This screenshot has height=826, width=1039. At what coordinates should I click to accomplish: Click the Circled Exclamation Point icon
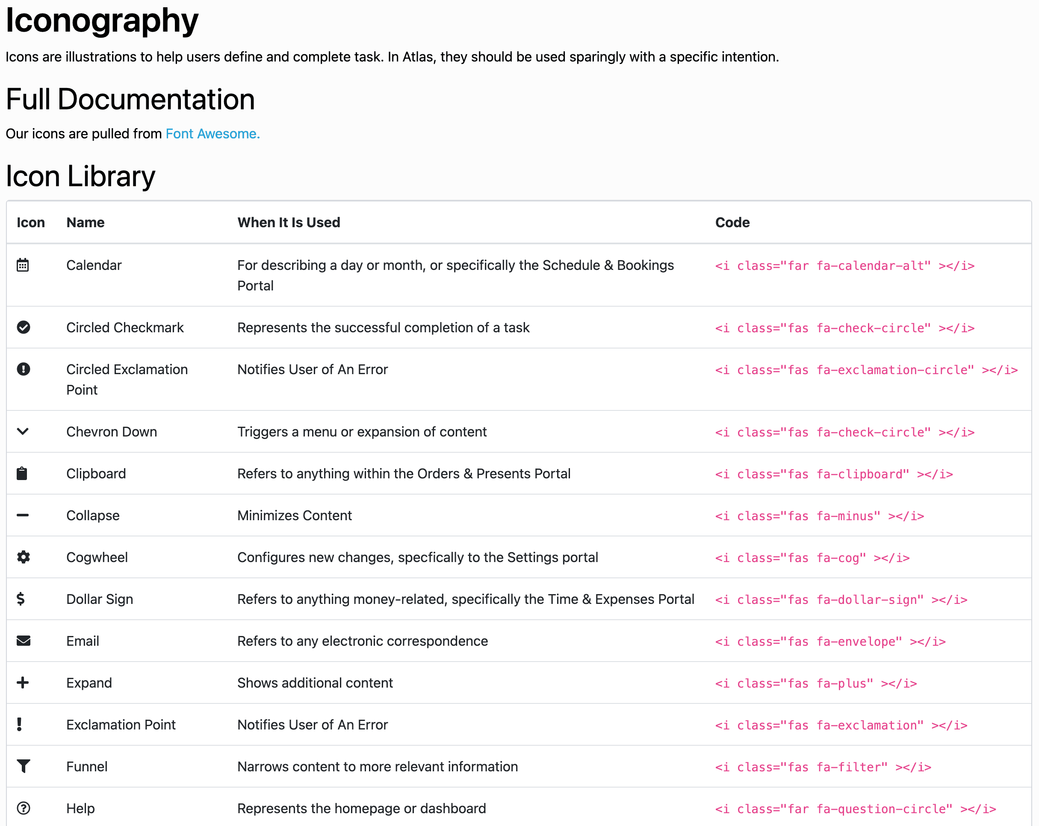(23, 369)
